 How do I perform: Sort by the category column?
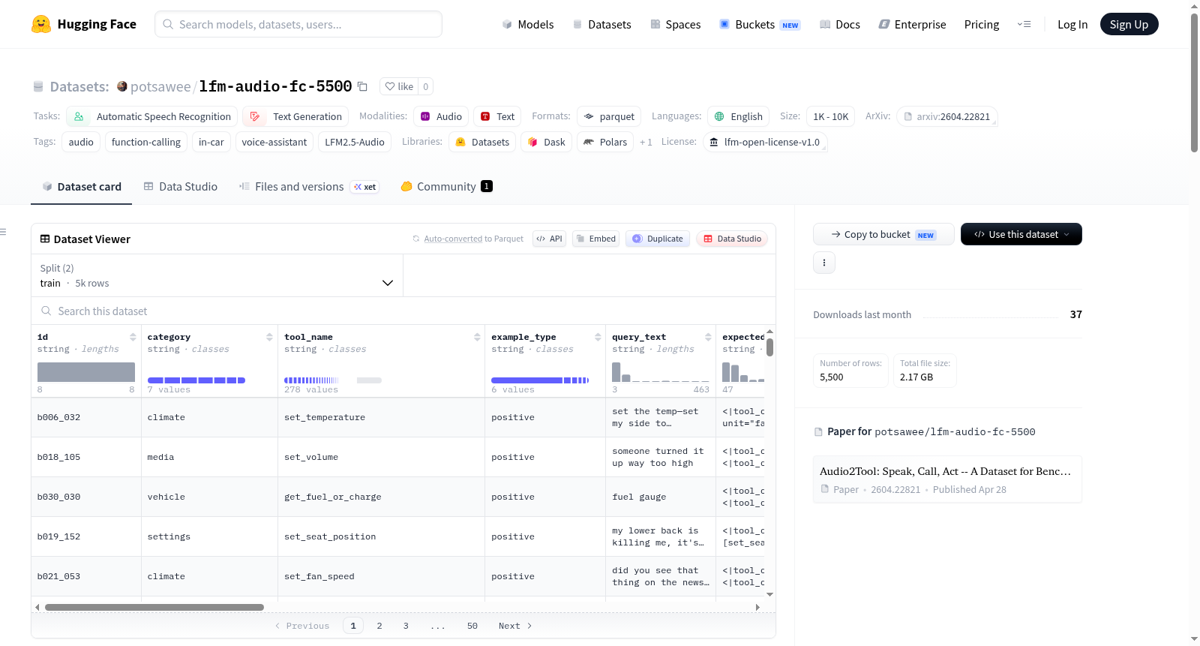tap(269, 337)
